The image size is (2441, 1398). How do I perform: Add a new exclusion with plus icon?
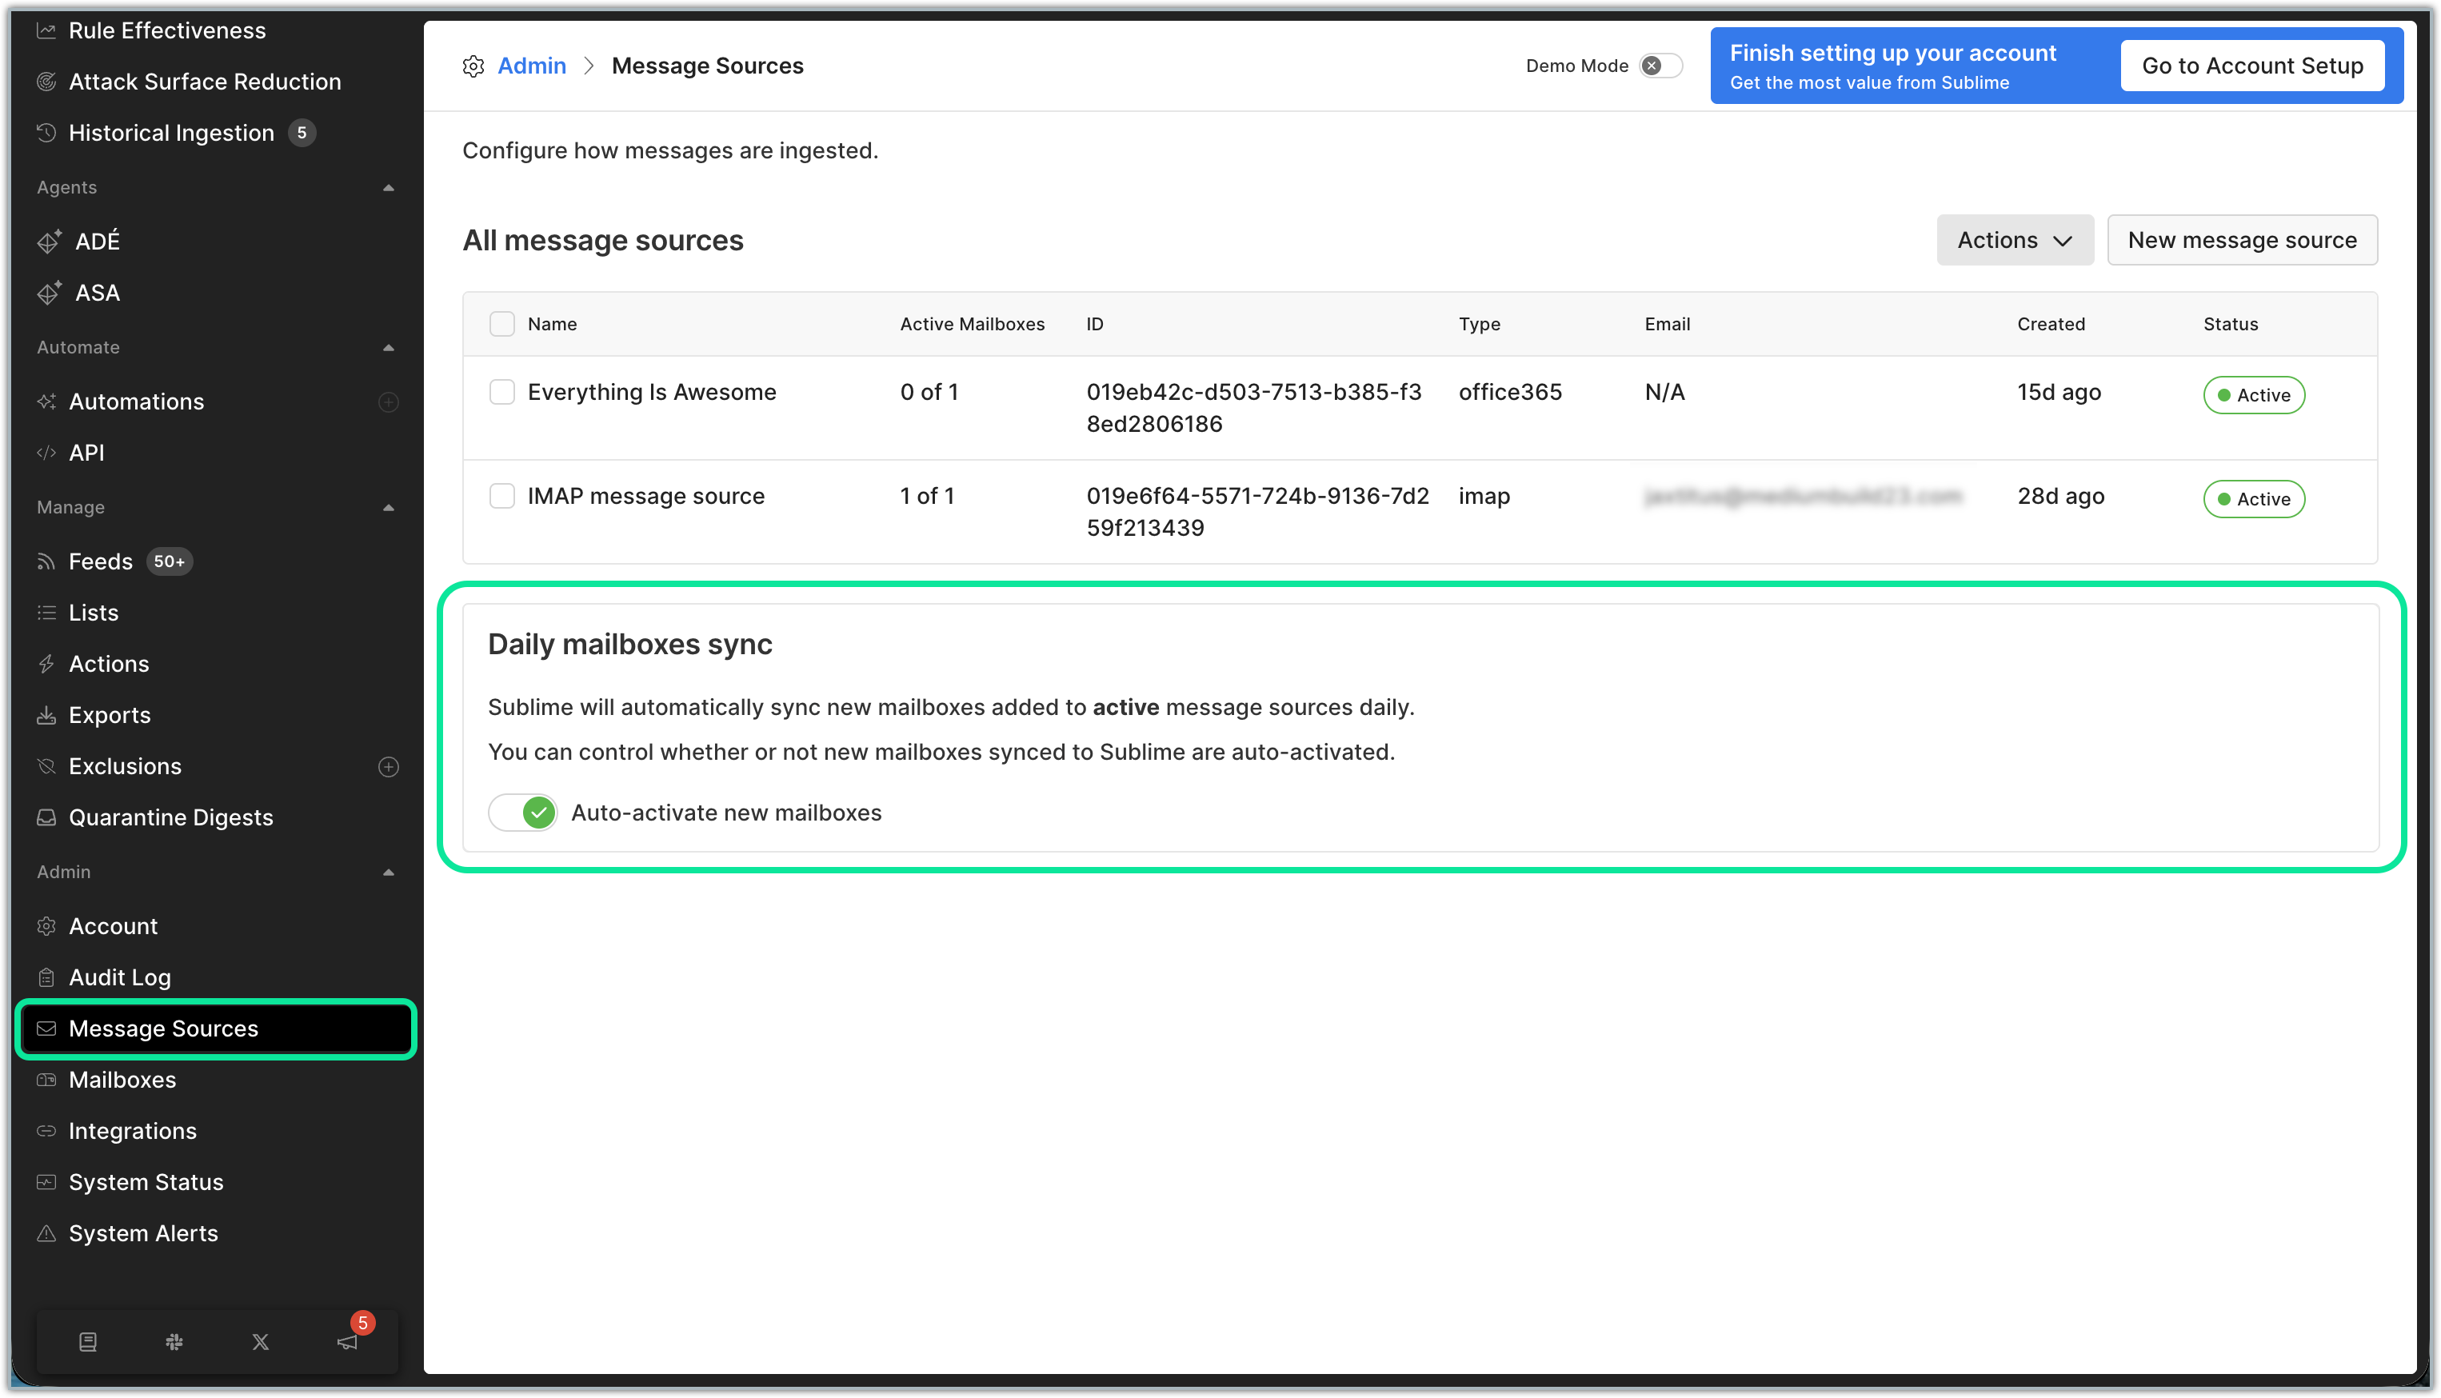coord(389,766)
